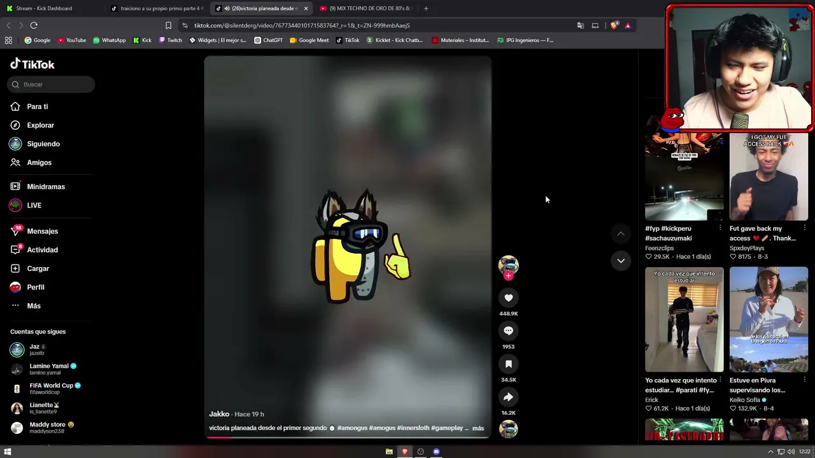Screen dimensions: 815x458
Task: Expand the video caption with más
Action: point(478,428)
